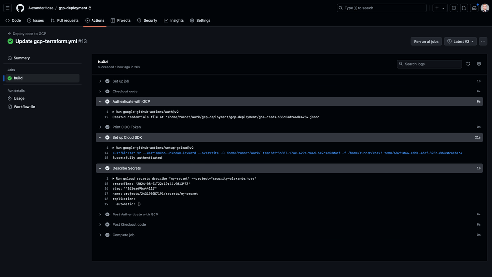
Task: Switch to the Issues tab
Action: tap(35, 20)
